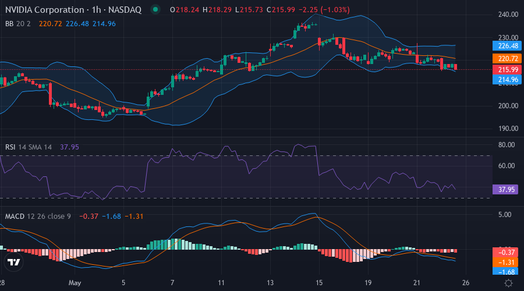Click 230.00 on the price axis
Viewport: 524px width, 291px height.
pos(508,37)
